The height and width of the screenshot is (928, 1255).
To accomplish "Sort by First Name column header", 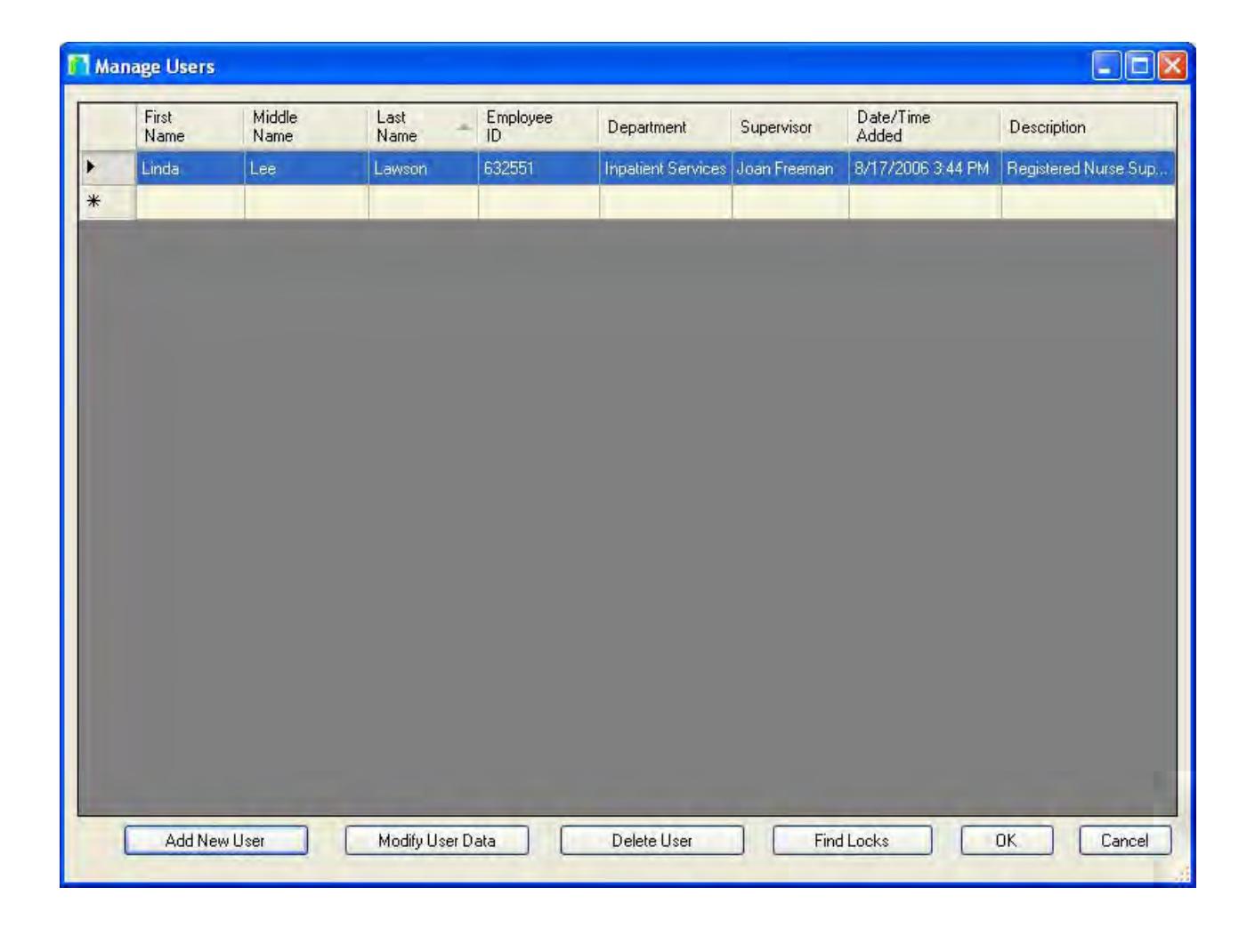I will pyautogui.click(x=190, y=127).
